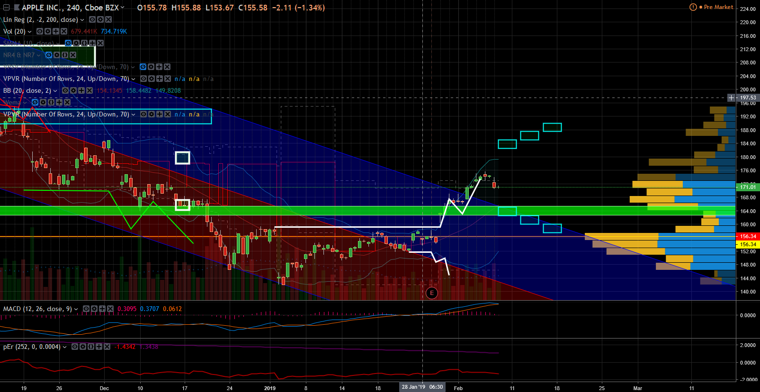760x392 pixels.
Task: Click the earnings E marker on chart
Action: (431, 293)
